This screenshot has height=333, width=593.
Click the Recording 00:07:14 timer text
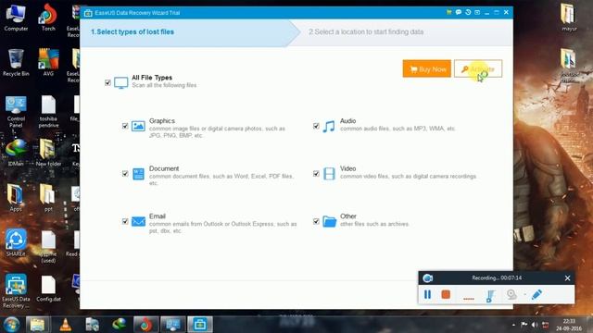pyautogui.click(x=497, y=277)
